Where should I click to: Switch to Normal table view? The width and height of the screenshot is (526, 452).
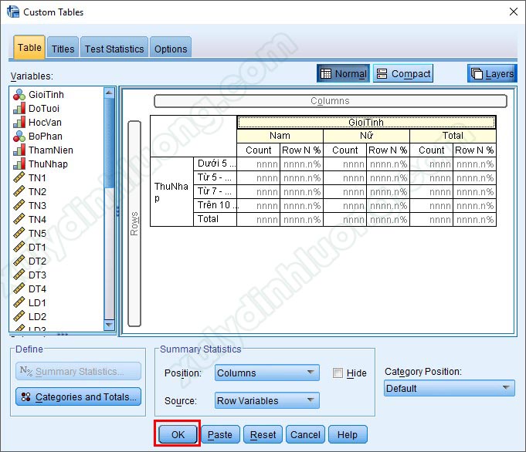coord(343,74)
